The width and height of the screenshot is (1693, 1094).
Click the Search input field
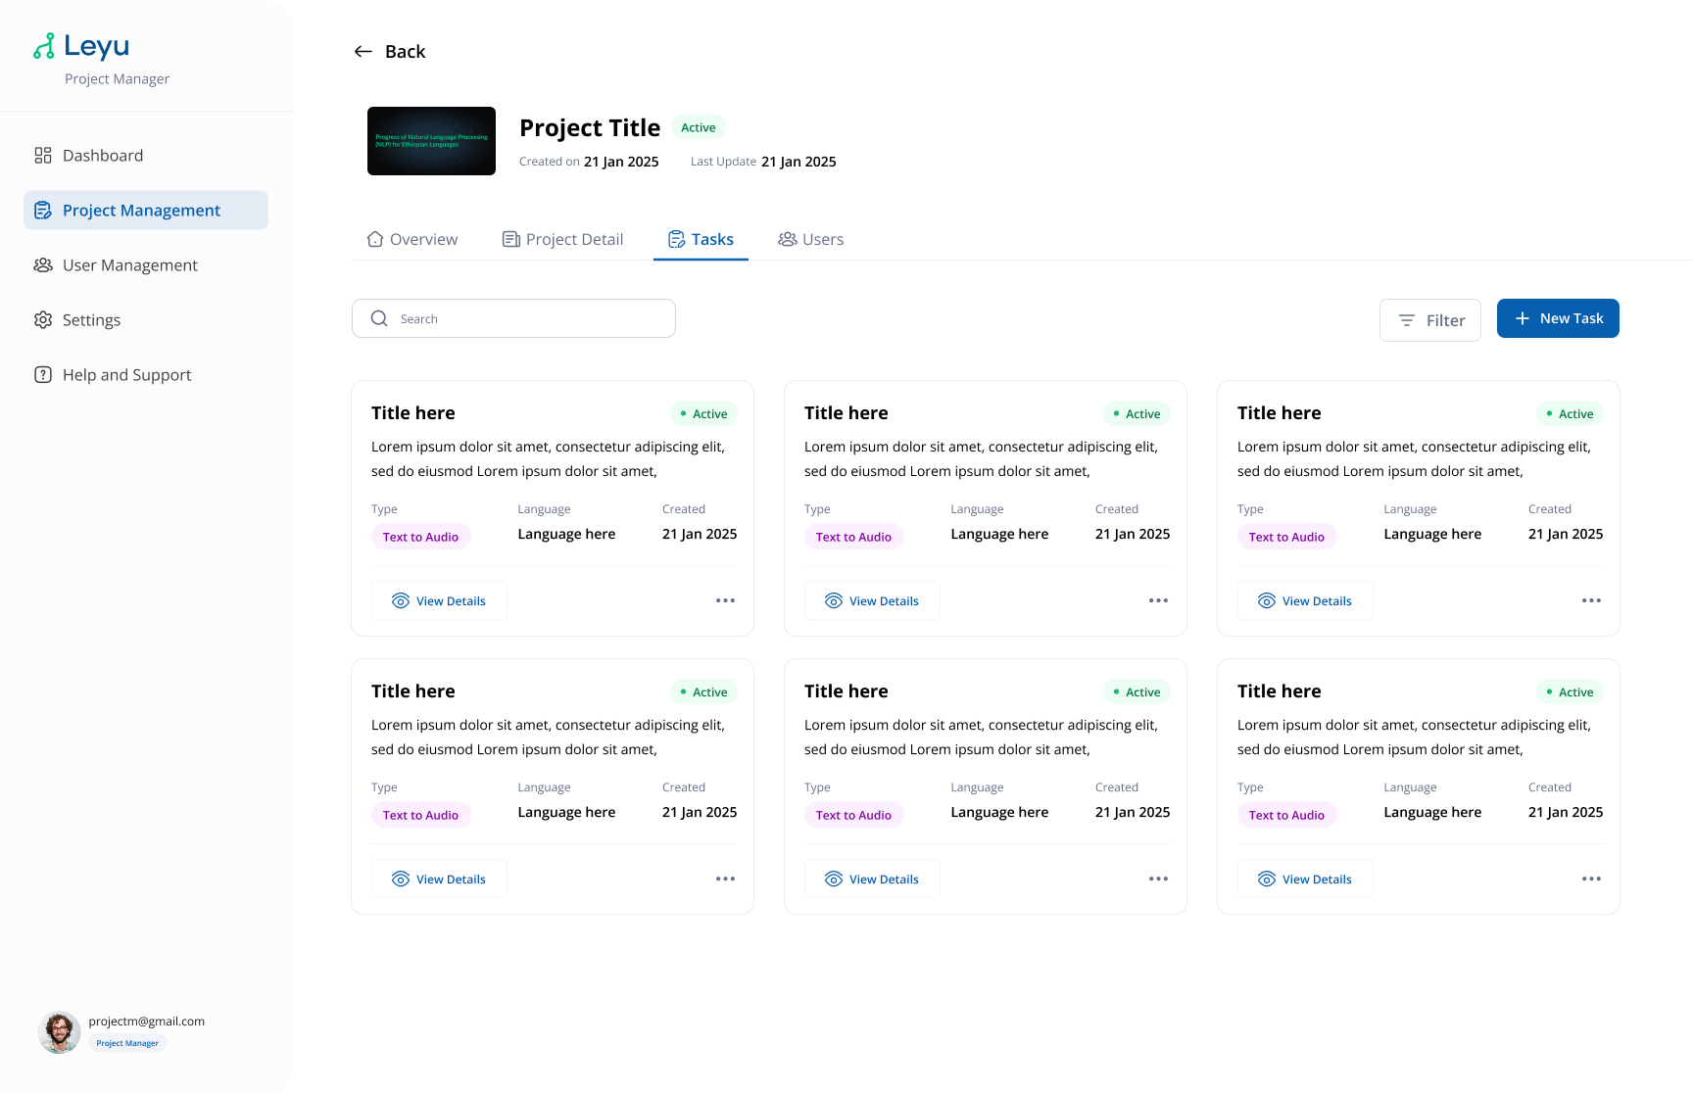[529, 318]
